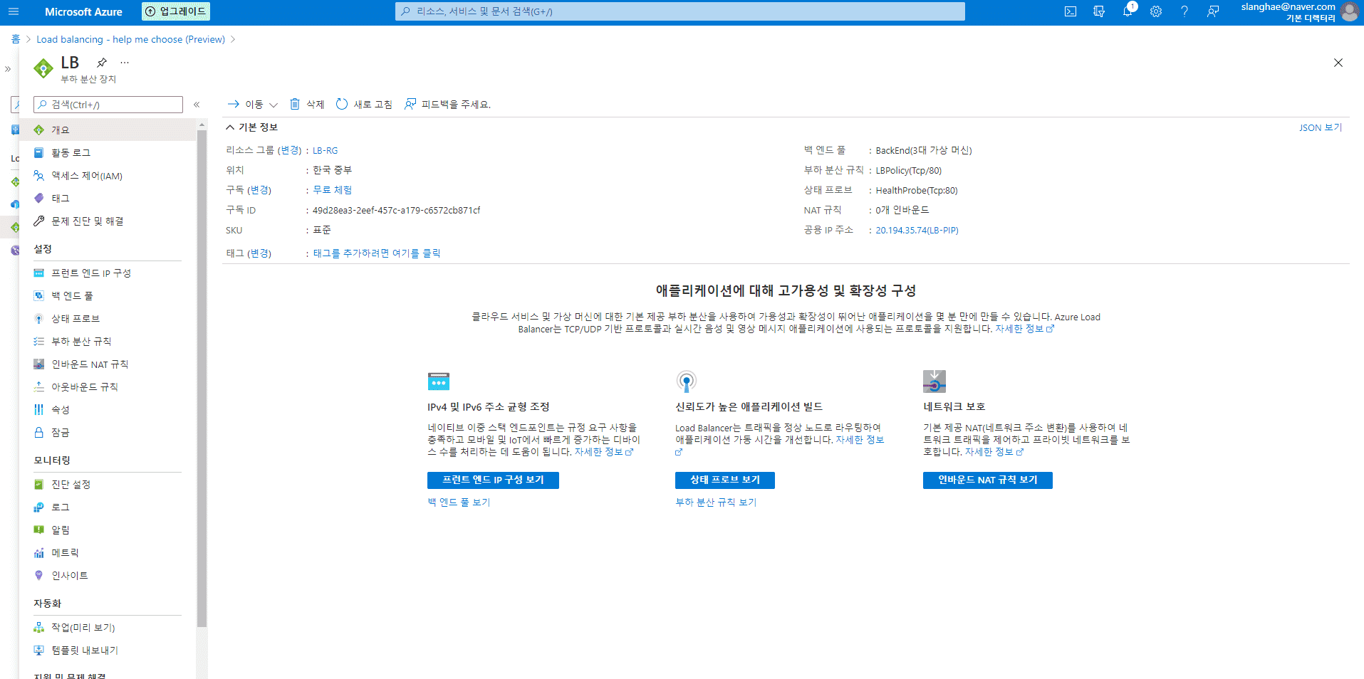Image resolution: width=1364 pixels, height=679 pixels.
Task: Click the 홈 breadcrumb link
Action: 16,39
